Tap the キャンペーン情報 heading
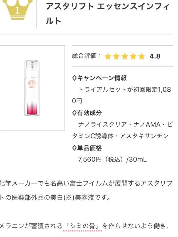The height and width of the screenshot is (237, 178). [x=102, y=78]
